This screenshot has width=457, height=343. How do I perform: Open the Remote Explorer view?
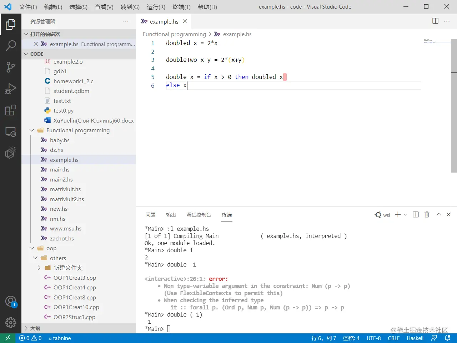click(11, 131)
